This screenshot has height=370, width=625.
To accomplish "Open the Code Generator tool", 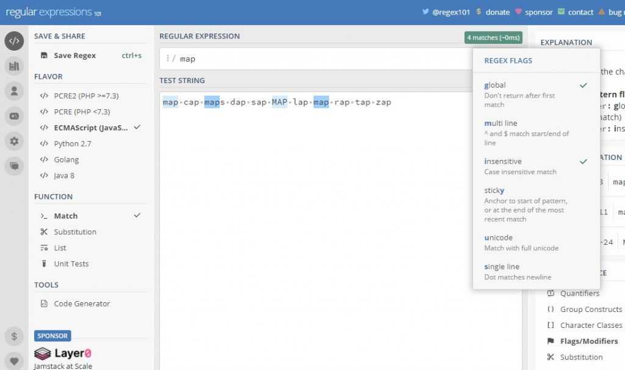I will pos(82,304).
